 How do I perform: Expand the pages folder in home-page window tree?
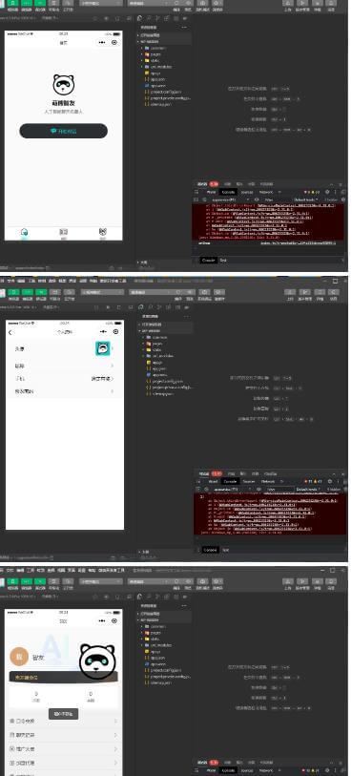pos(155,54)
